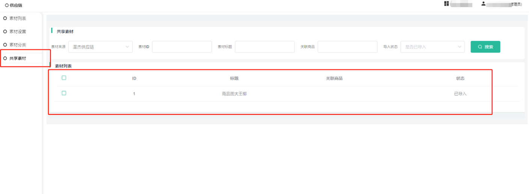Open the 素材来源 dropdown
Screen dimensions: 529x194
[x=100, y=47]
